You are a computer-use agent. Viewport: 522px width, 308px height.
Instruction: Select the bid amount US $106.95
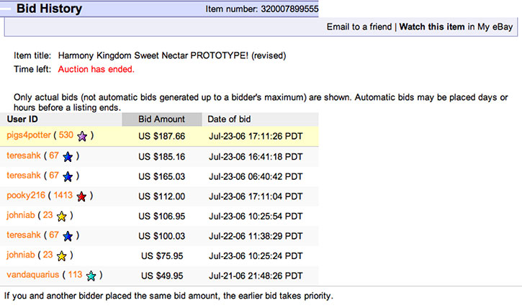tap(162, 217)
